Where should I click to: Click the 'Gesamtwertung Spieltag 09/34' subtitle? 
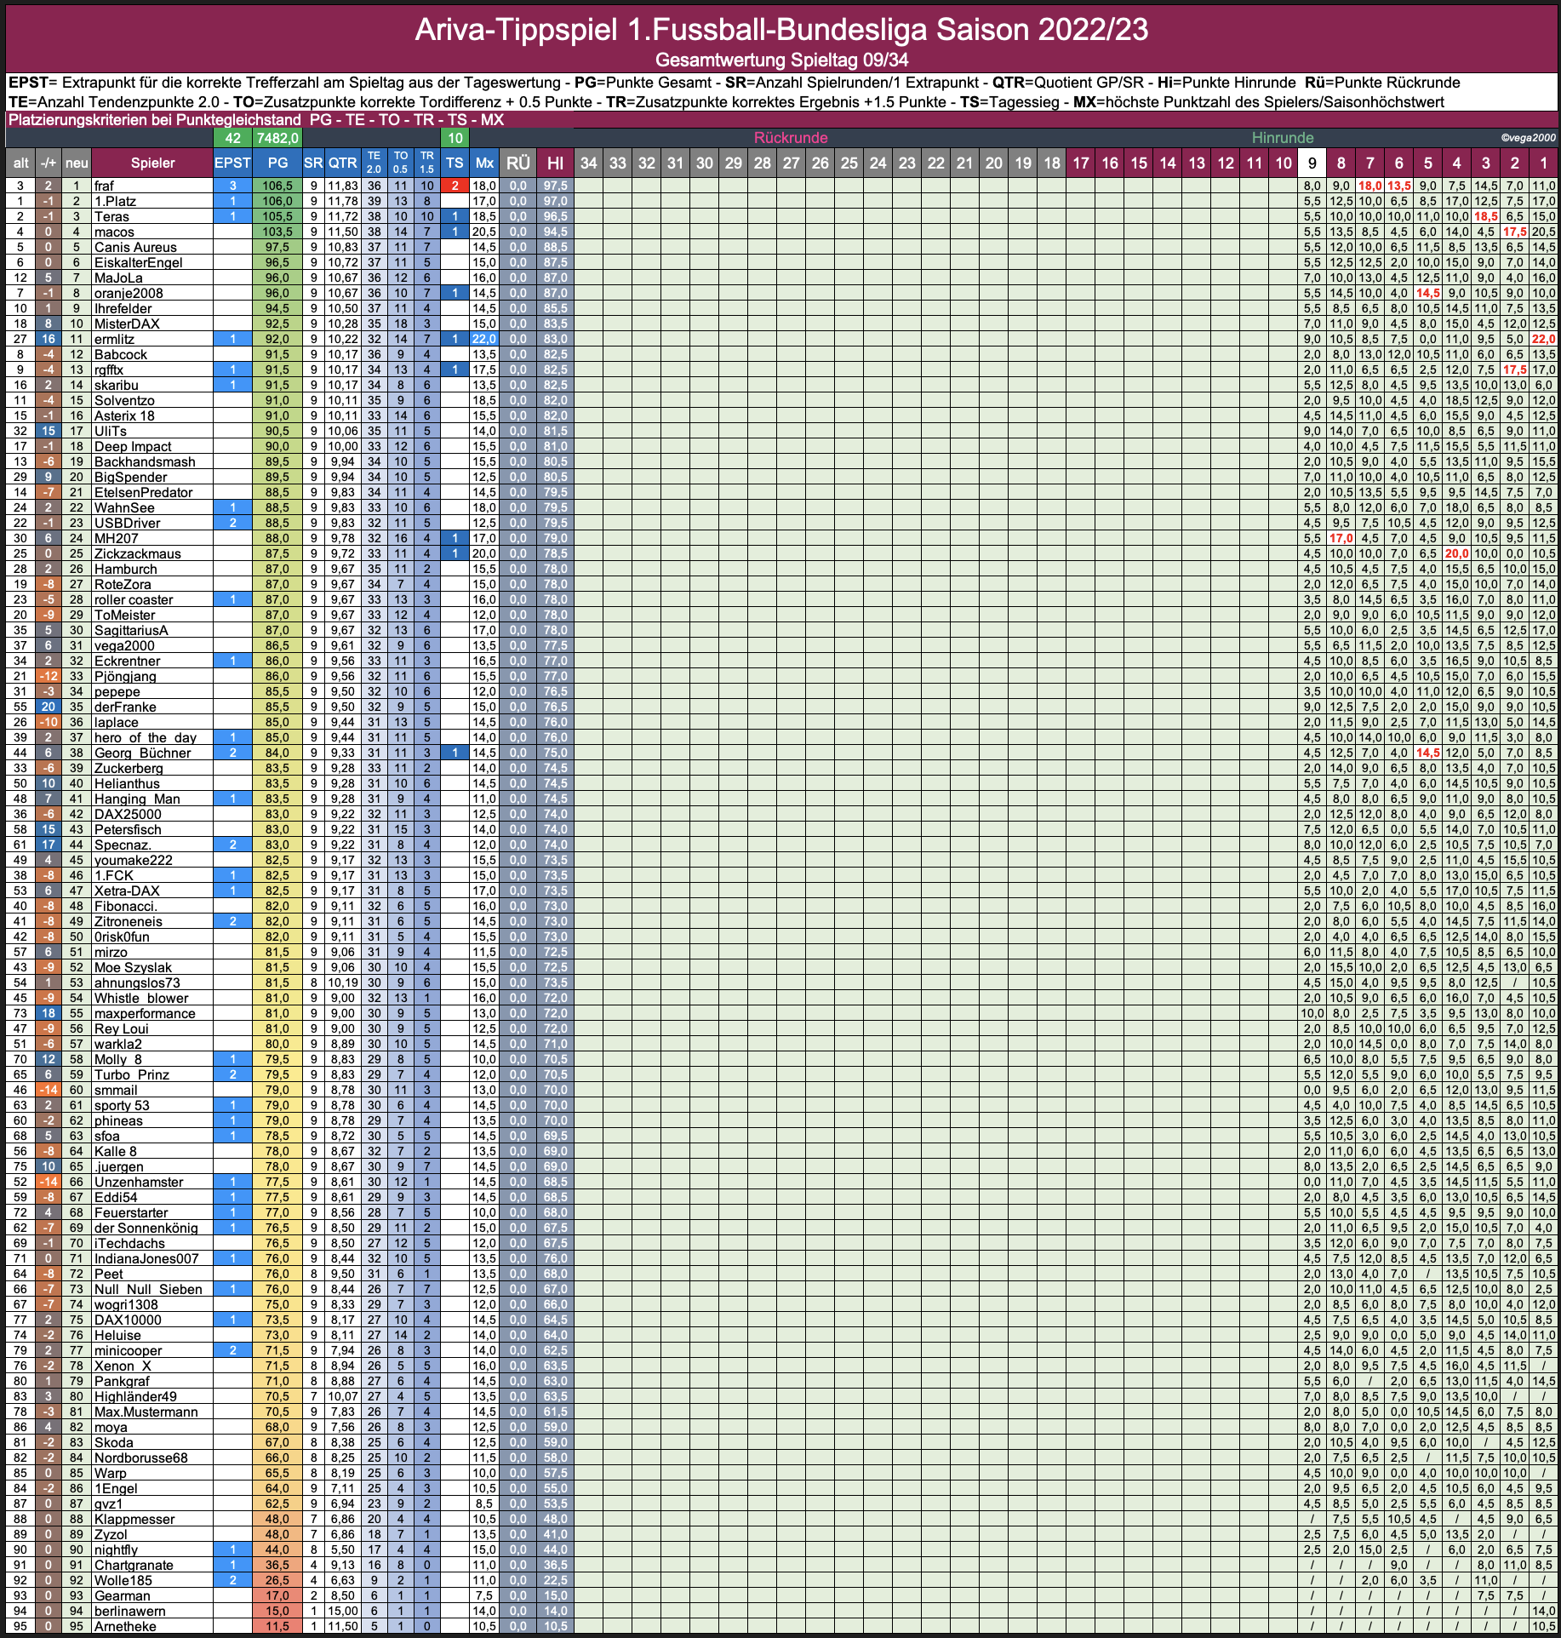coord(781,60)
